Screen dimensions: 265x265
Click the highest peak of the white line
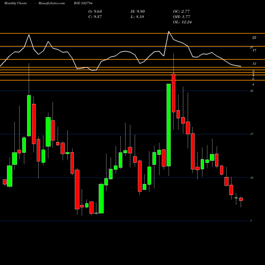click(x=169, y=32)
